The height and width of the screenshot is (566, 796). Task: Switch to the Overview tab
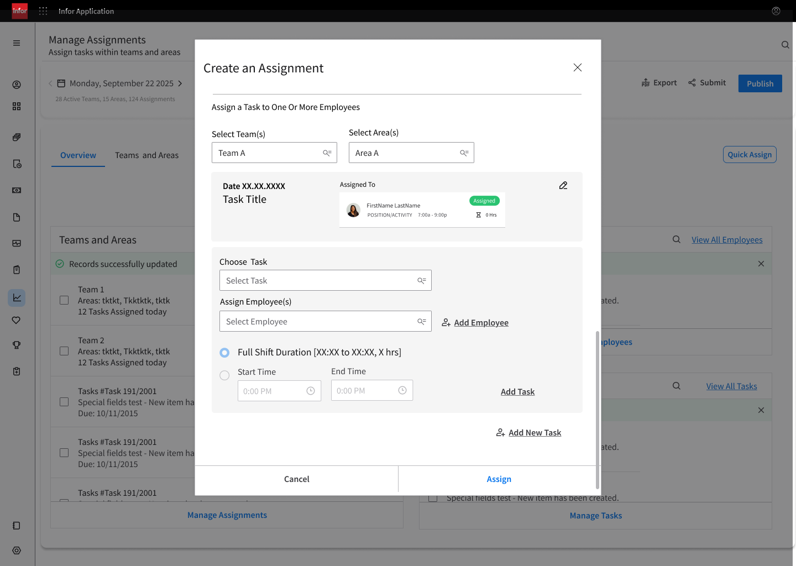(x=78, y=155)
